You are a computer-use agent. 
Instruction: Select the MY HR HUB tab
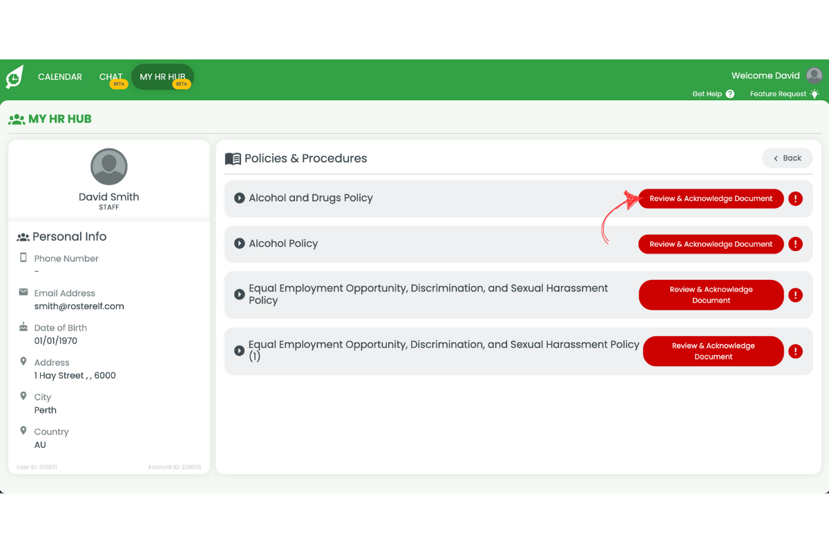click(162, 77)
